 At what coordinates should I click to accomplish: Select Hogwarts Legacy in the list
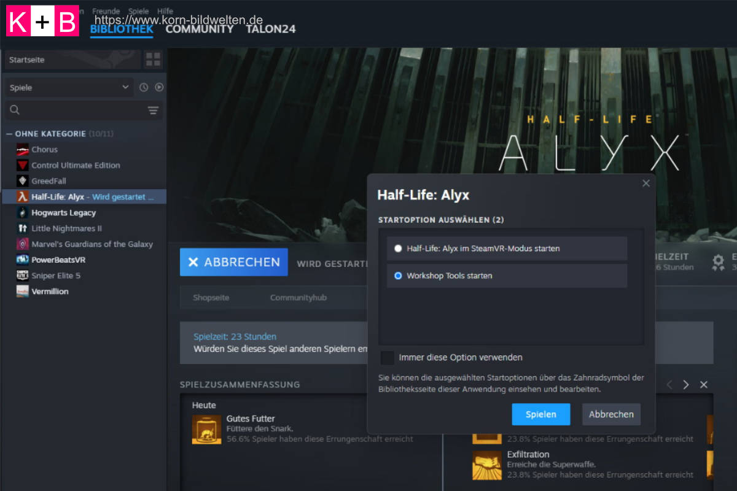(x=64, y=212)
